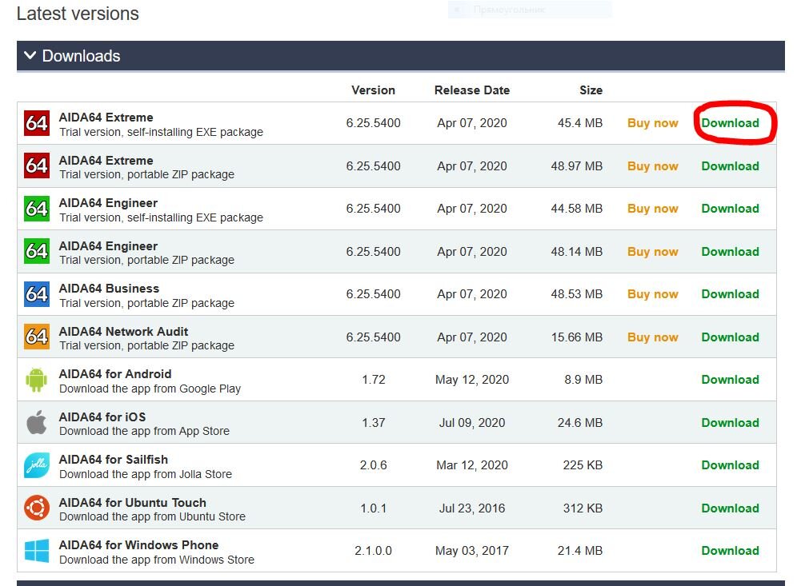Buy now AIDA64 Extreme EXE package
Screen dimensions: 801x586
pyautogui.click(x=653, y=123)
